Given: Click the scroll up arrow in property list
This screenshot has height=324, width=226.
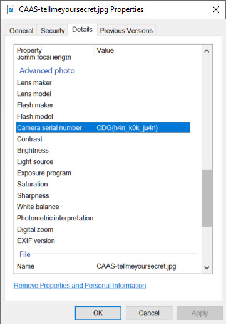Looking at the screenshot, I should (x=207, y=51).
